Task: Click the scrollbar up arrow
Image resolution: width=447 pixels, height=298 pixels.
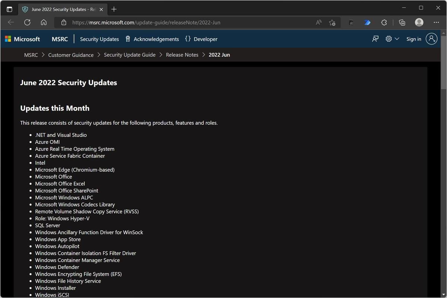Action: pyautogui.click(x=443, y=33)
